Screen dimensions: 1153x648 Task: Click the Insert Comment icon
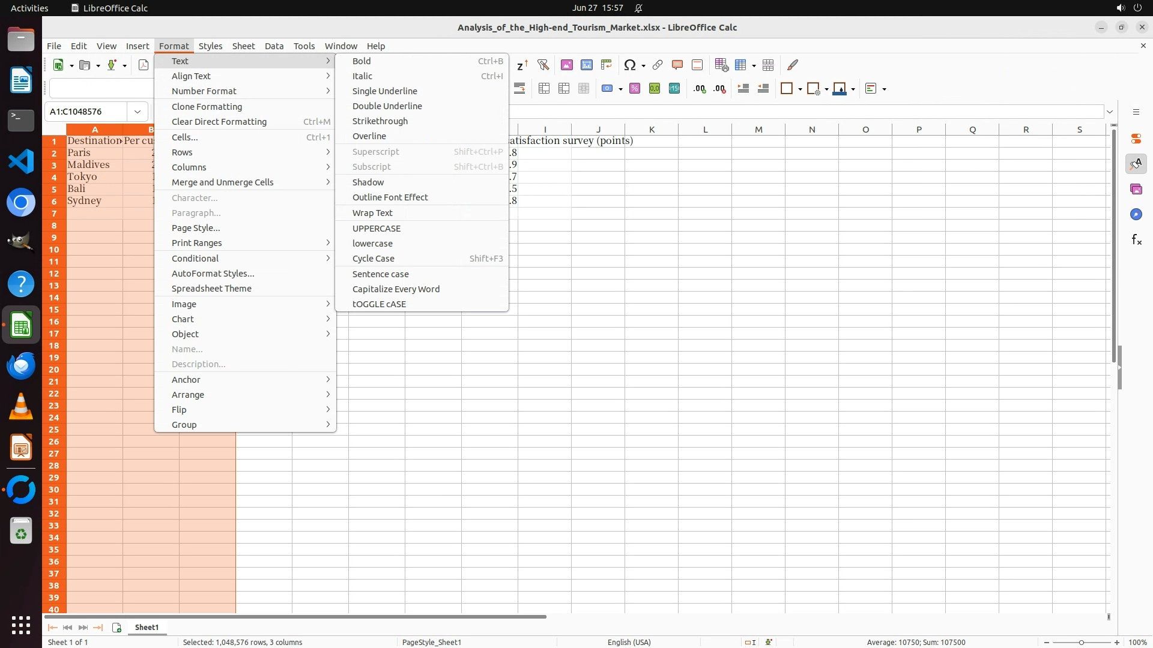[677, 65]
